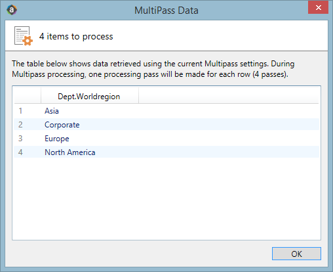Click the blank row-number header cell
333x272 pixels.
tap(28, 96)
